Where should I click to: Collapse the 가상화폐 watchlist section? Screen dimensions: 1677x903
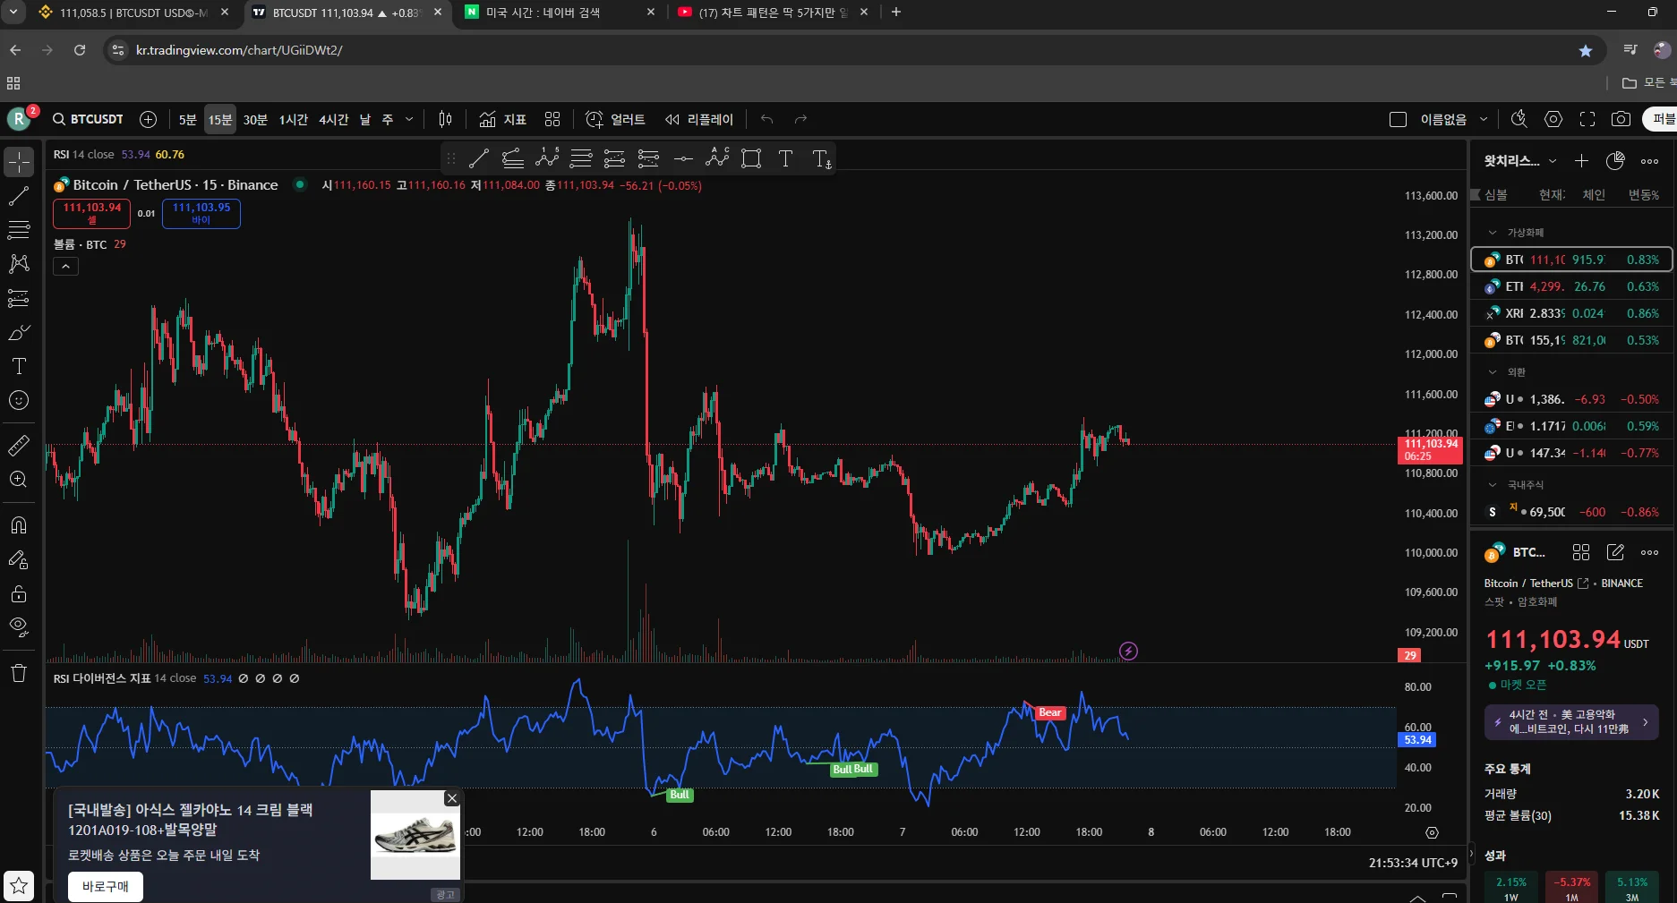(x=1493, y=233)
